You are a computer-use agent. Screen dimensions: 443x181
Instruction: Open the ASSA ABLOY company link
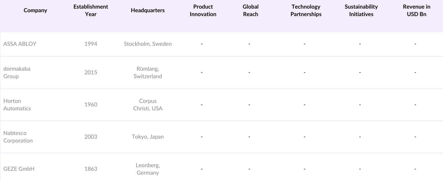click(20, 44)
